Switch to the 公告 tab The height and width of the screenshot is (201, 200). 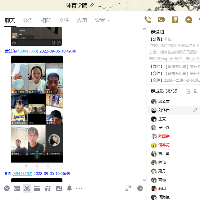point(28,20)
